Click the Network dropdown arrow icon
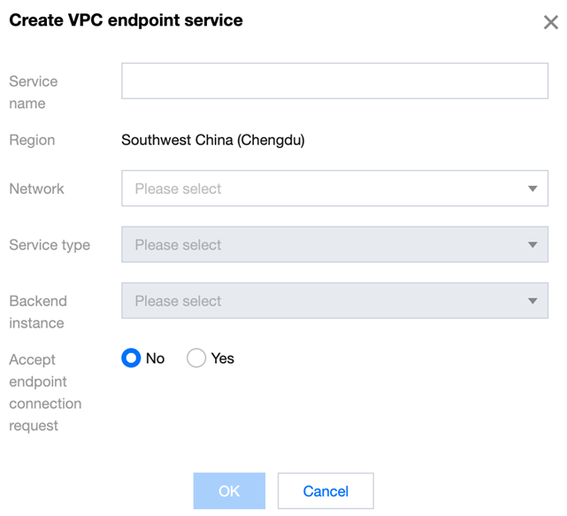Viewport: 567px width, 516px height. click(533, 189)
